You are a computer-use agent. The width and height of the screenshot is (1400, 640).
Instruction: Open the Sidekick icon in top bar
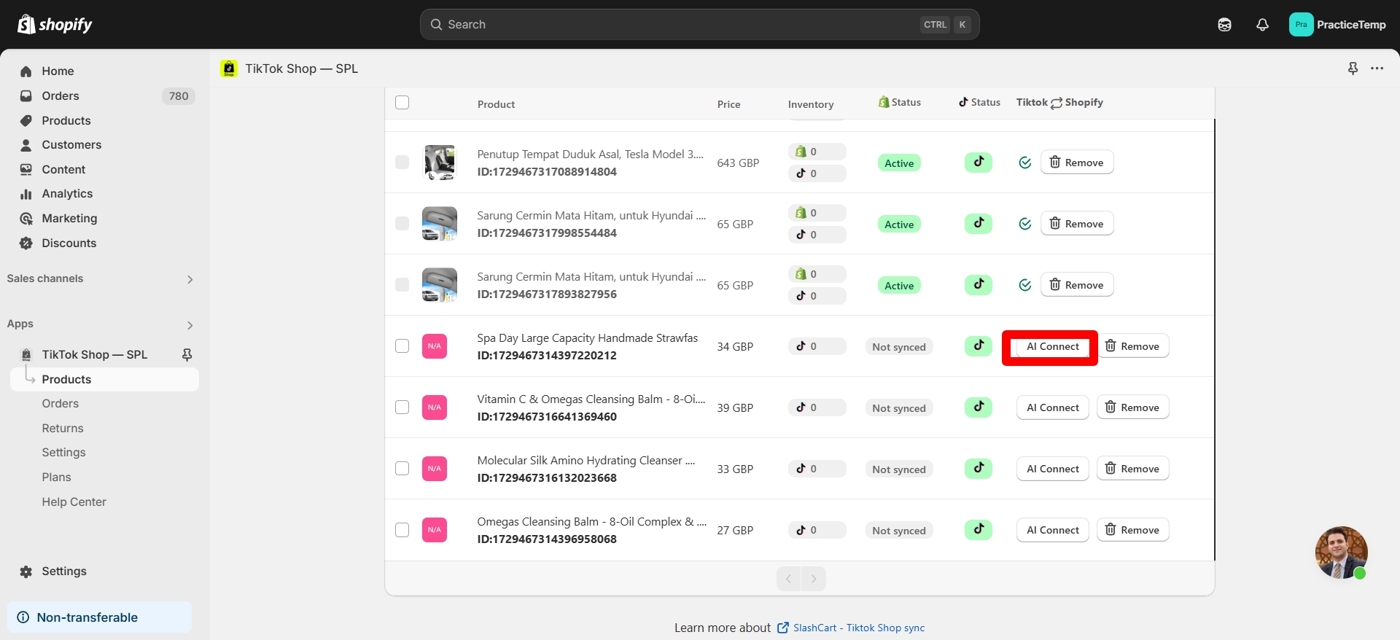(1224, 25)
